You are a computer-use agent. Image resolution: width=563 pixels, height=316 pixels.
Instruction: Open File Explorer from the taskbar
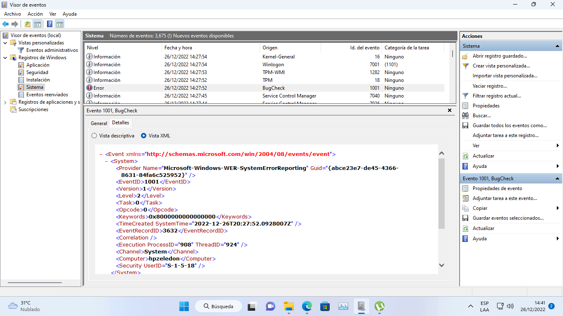click(x=289, y=306)
